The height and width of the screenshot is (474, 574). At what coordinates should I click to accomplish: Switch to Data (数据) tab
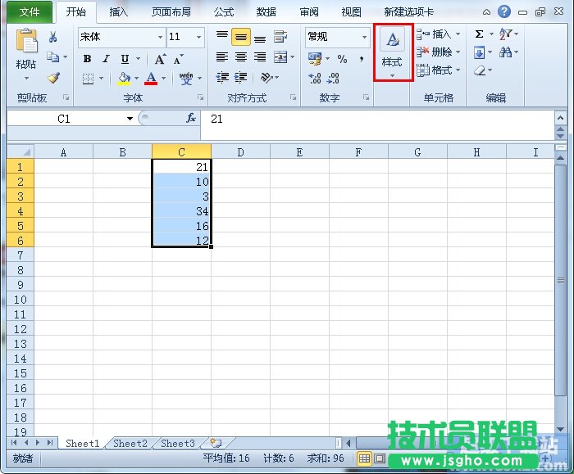point(266,12)
